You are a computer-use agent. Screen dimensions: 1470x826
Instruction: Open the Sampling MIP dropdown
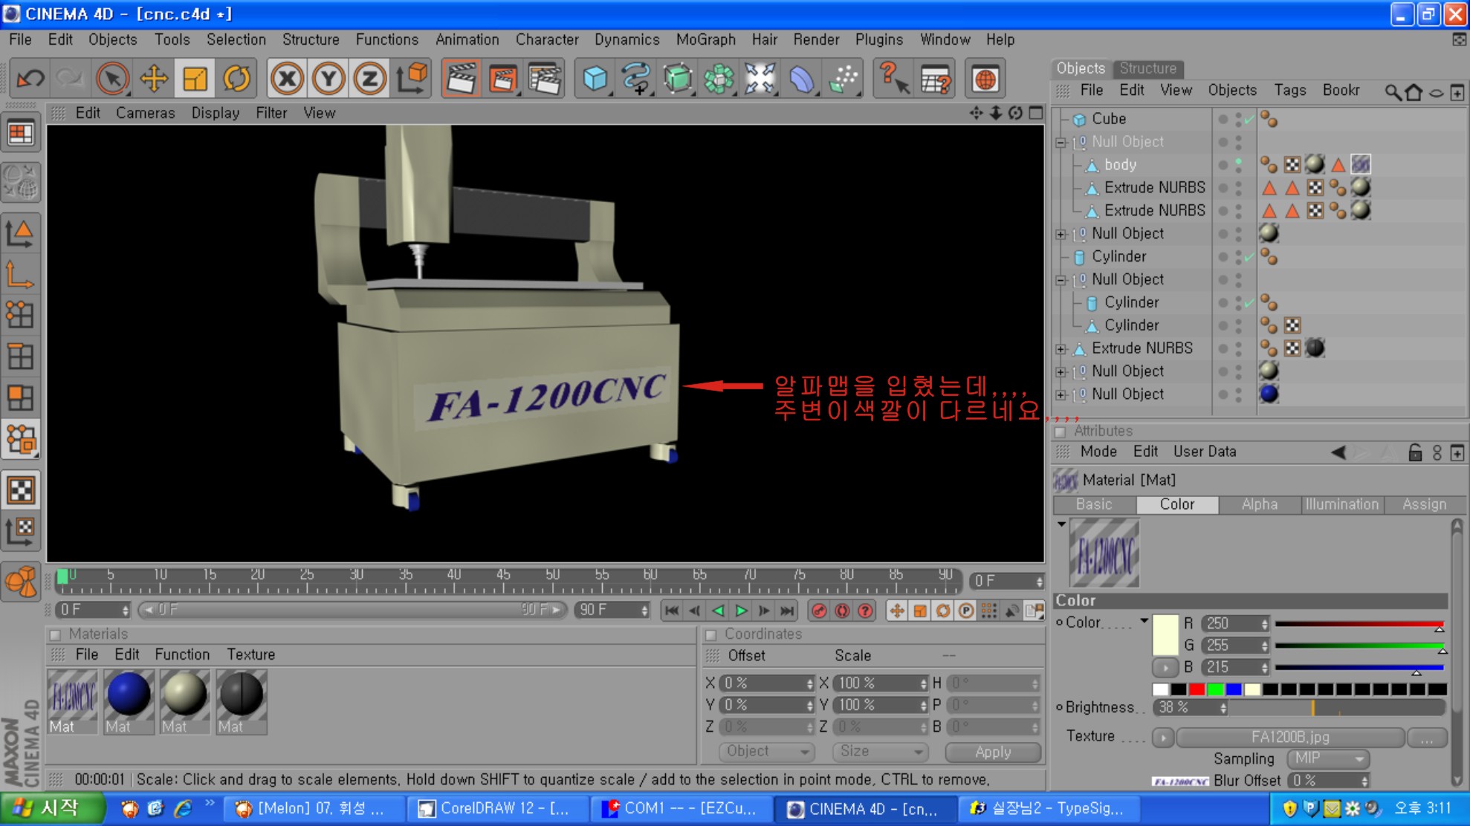coord(1327,758)
